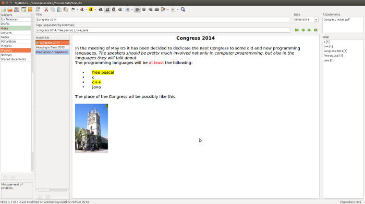This screenshot has height=204, width=365.
Task: Open the Production of MyNotex note
Action: [x=52, y=52]
